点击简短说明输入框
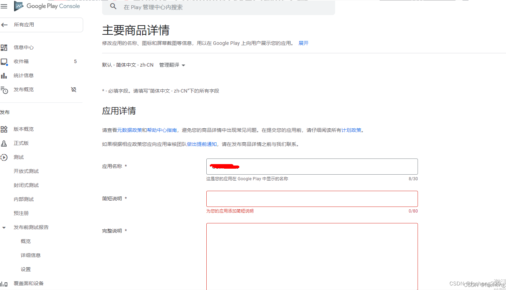This screenshot has width=506, height=290. [312, 198]
